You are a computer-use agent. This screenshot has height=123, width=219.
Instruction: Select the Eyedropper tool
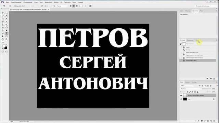coord(7,18)
